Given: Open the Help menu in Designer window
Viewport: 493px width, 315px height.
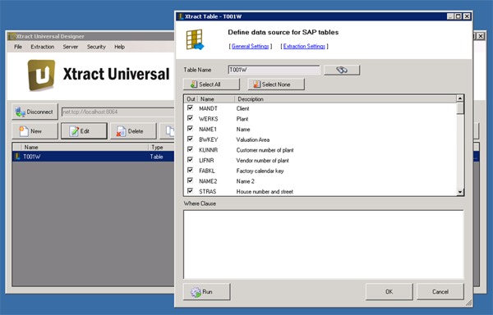Looking at the screenshot, I should [x=119, y=47].
